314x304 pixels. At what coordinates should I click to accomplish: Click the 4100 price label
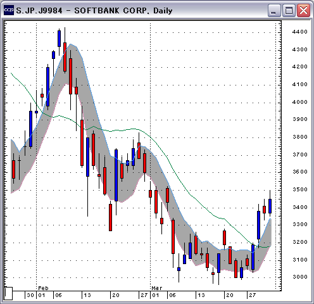click(x=299, y=84)
